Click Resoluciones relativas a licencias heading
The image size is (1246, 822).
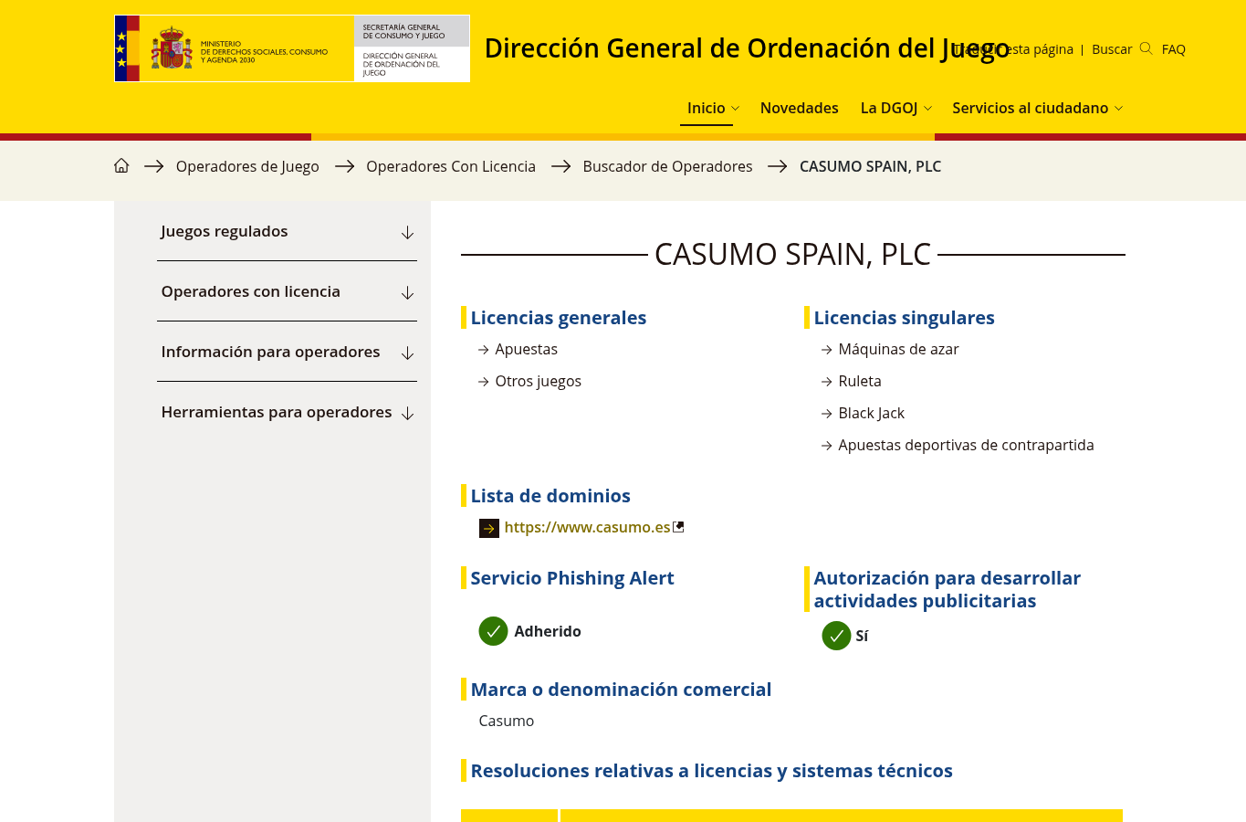tap(711, 771)
